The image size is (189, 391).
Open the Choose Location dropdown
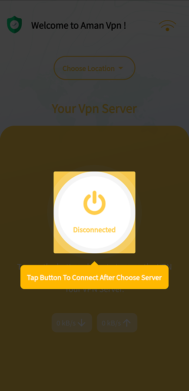tap(95, 68)
